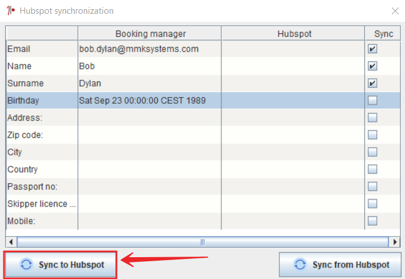The height and width of the screenshot is (279, 405).
Task: Enable the Skipper licence sync checkbox
Action: 372,203
